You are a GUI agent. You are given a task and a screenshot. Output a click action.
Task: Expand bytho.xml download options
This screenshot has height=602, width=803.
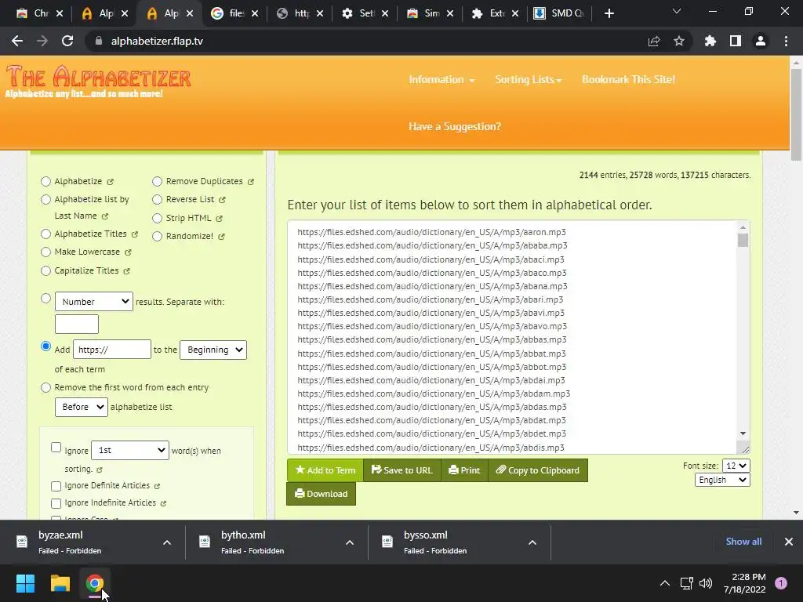350,542
